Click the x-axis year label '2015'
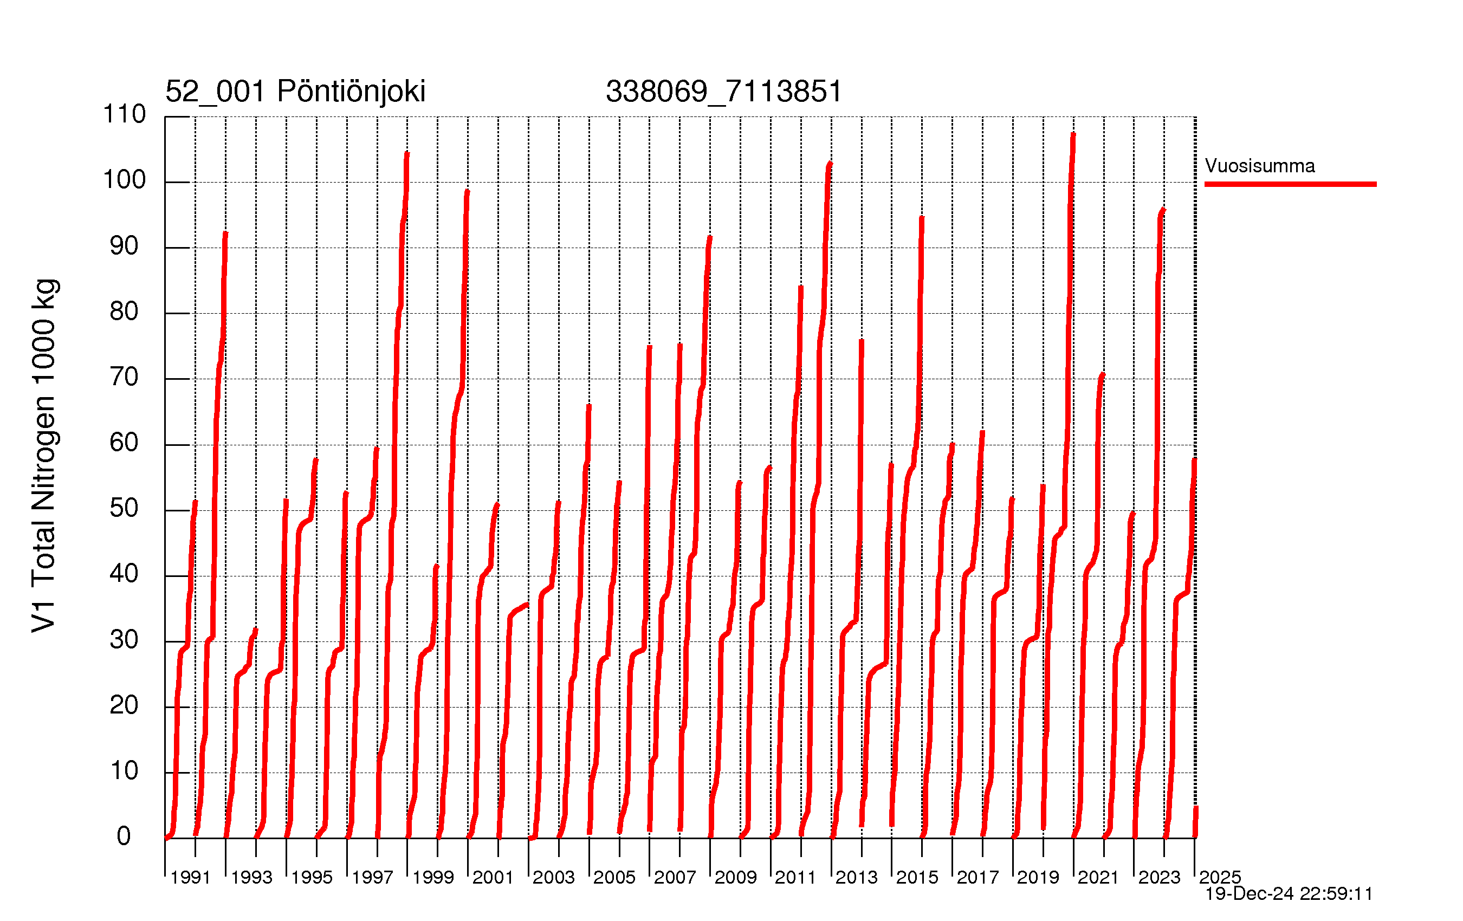Viewport: 1463px width, 921px height. pos(917,877)
